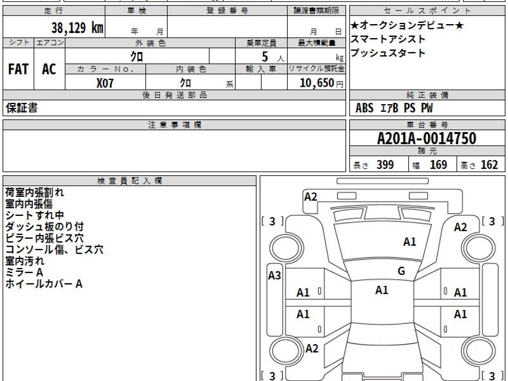The image size is (508, 381).
Task: Select the A3 mark on the diagram
Action: tap(275, 276)
